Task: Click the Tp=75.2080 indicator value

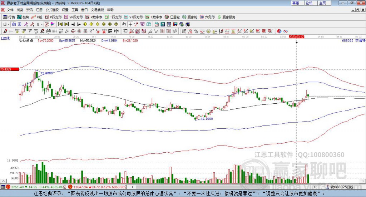Action: click(45, 40)
